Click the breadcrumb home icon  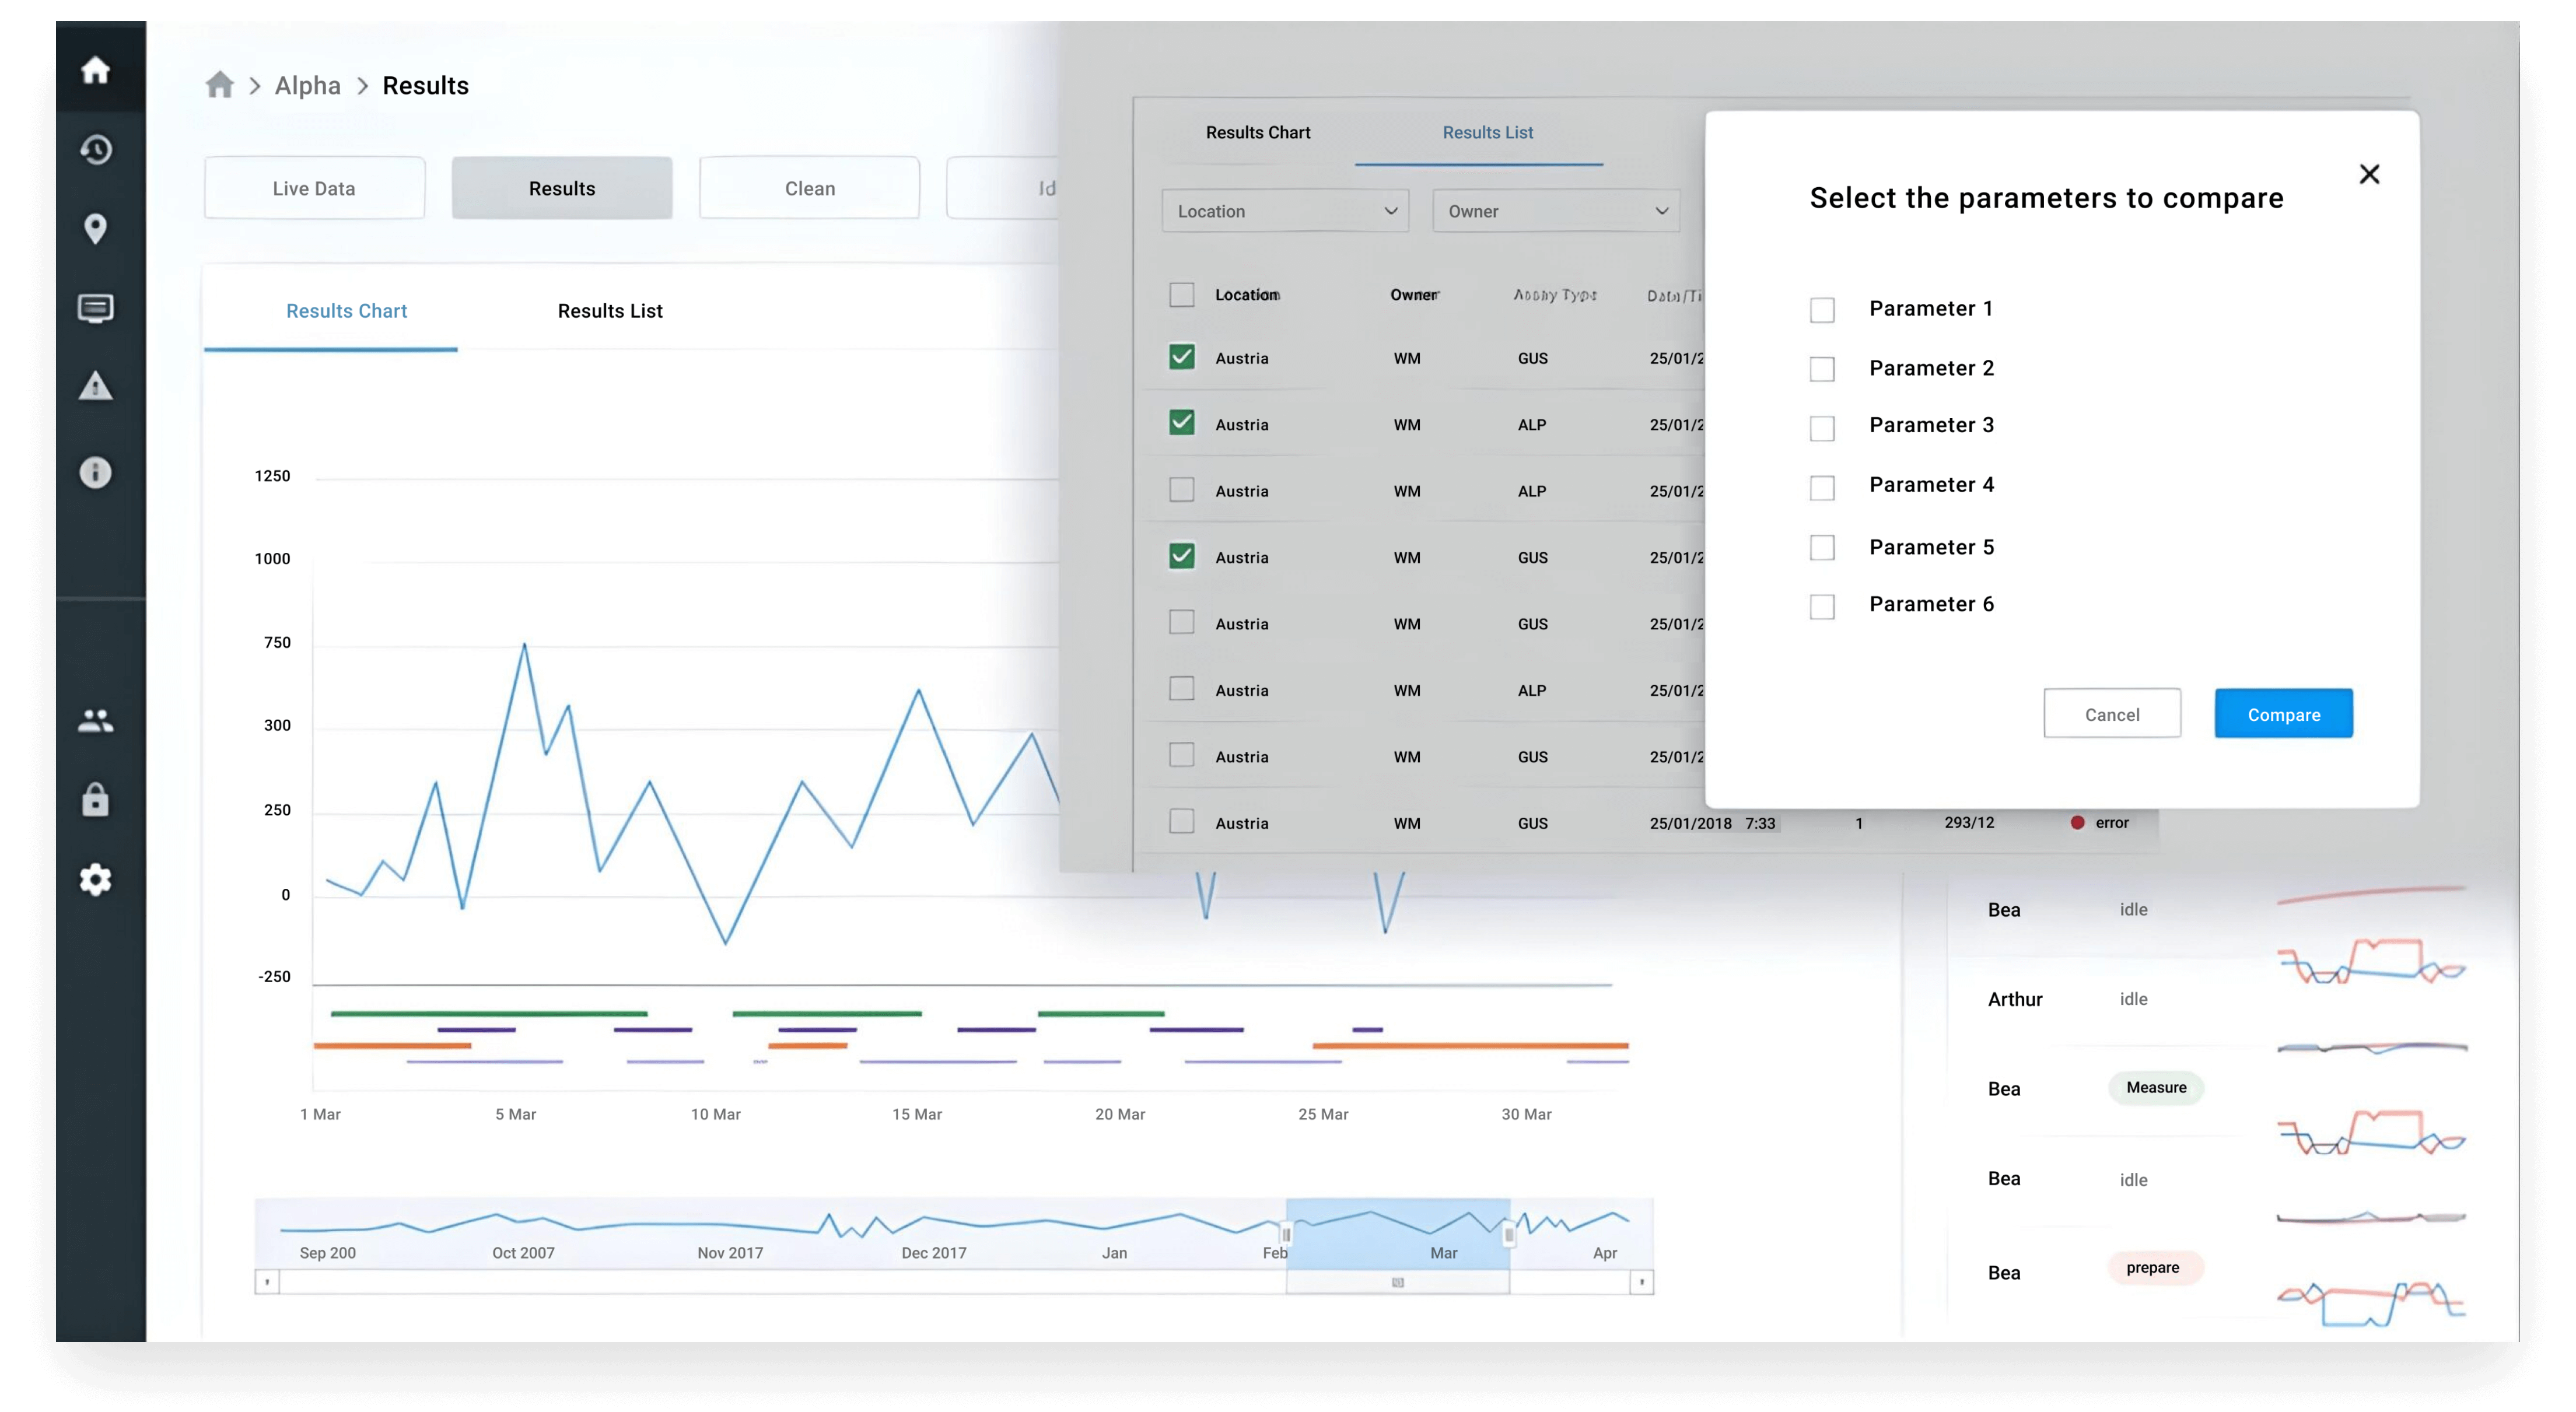pos(219,85)
